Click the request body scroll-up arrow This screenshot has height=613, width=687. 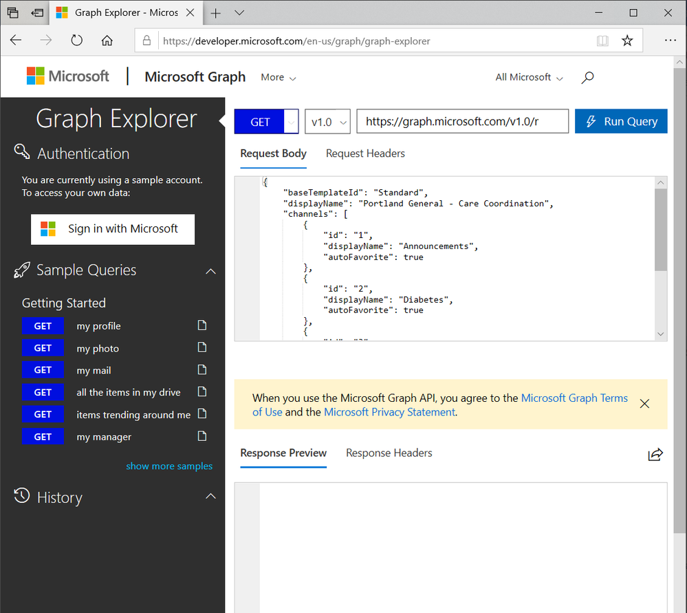click(661, 182)
